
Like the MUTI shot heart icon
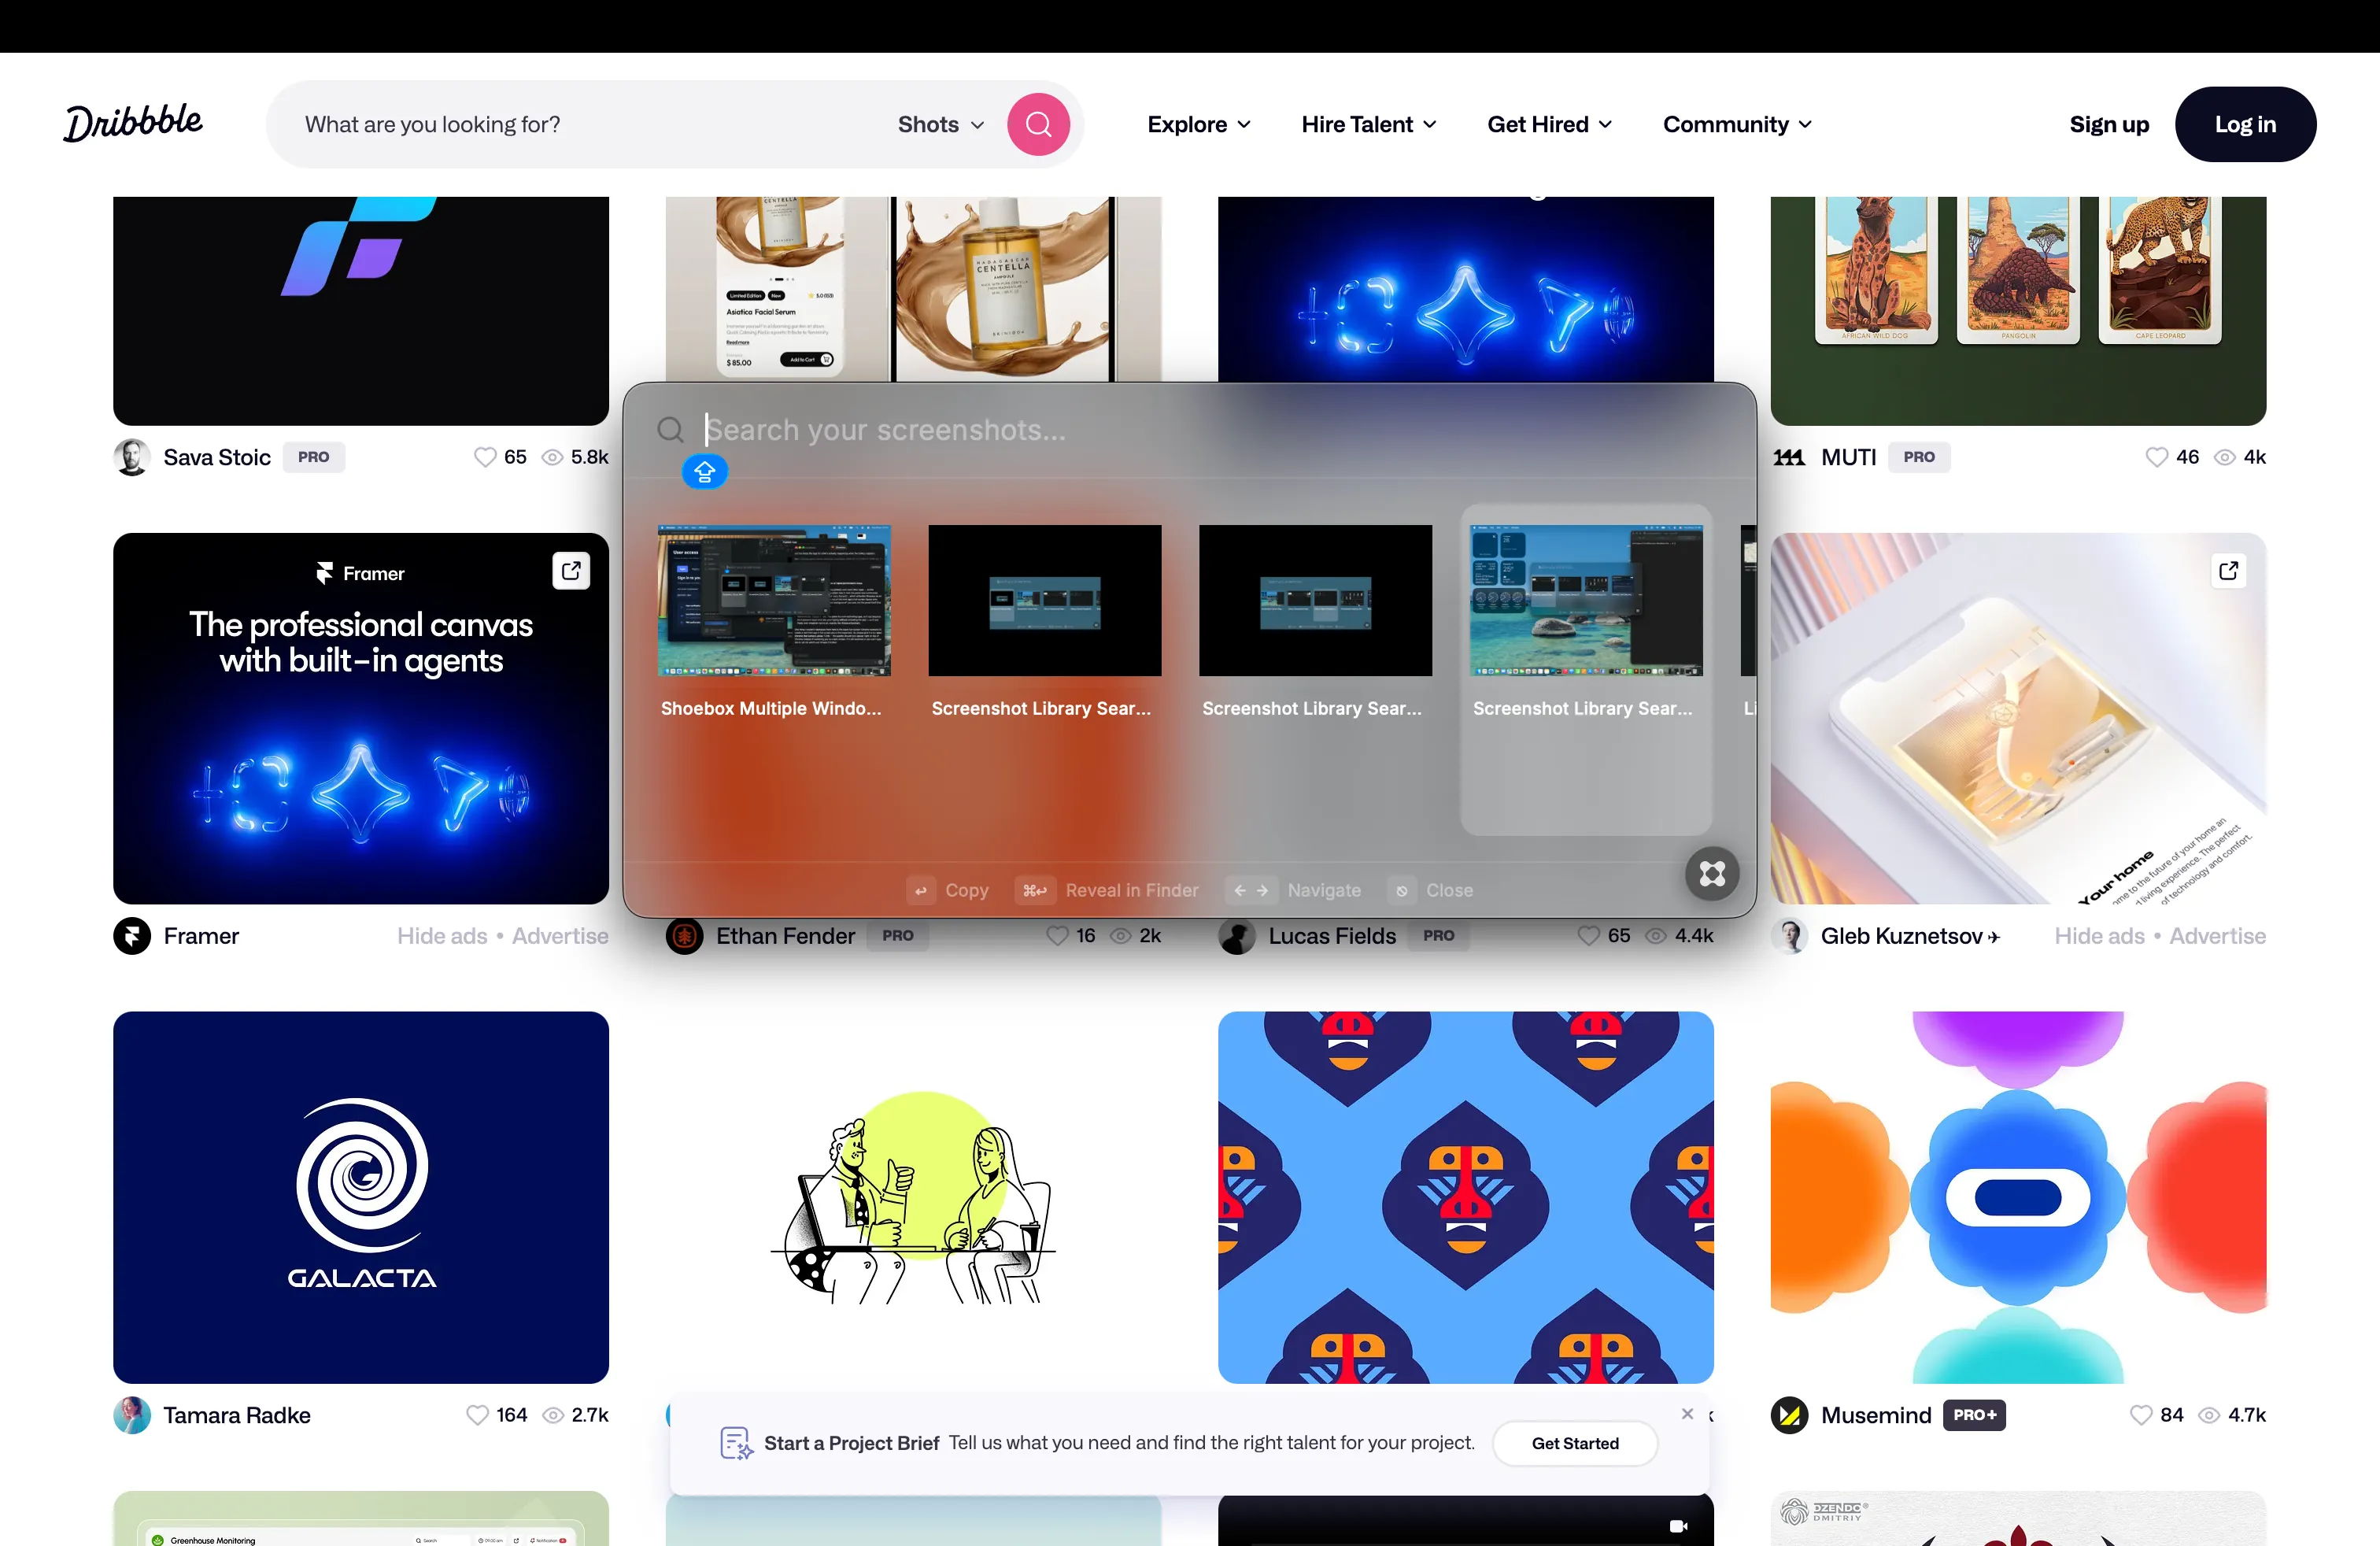[2156, 457]
